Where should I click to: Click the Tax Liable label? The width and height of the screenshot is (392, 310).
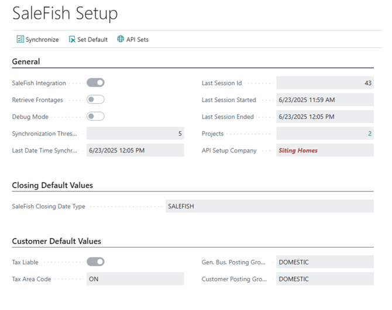tap(25, 262)
